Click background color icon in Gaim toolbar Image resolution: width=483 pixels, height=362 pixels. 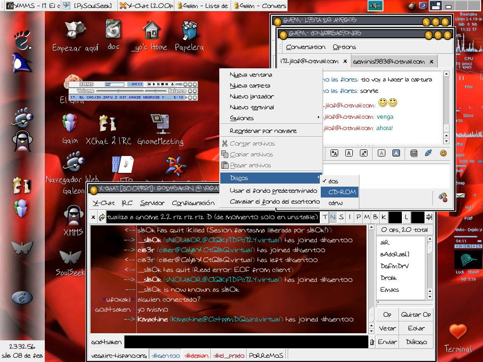pyautogui.click(x=396, y=153)
